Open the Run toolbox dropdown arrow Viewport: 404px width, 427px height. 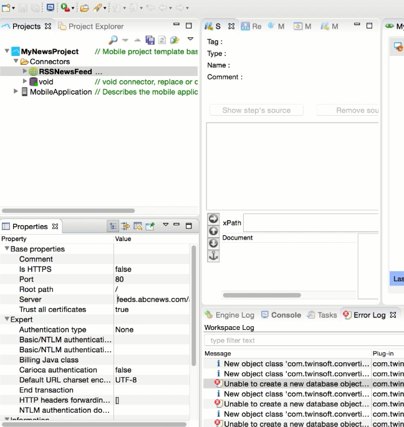[x=73, y=8]
